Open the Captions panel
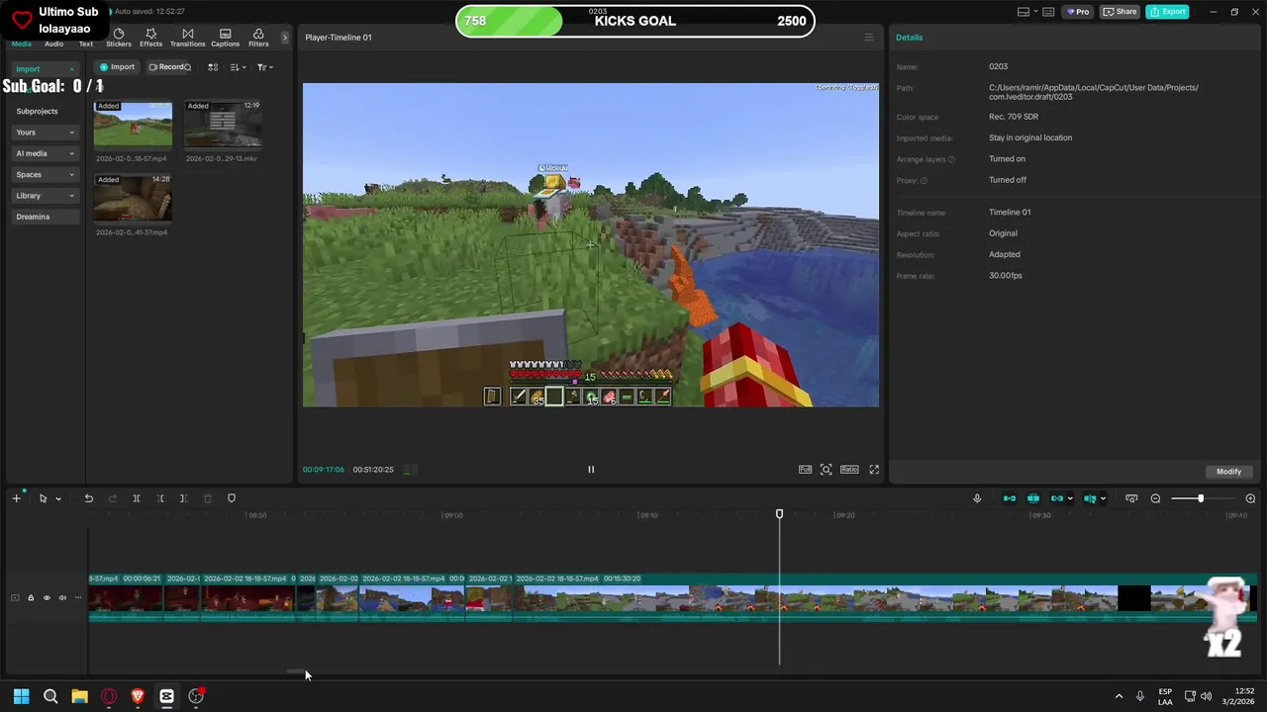Screen dimensions: 1267x712 pyautogui.click(x=225, y=38)
